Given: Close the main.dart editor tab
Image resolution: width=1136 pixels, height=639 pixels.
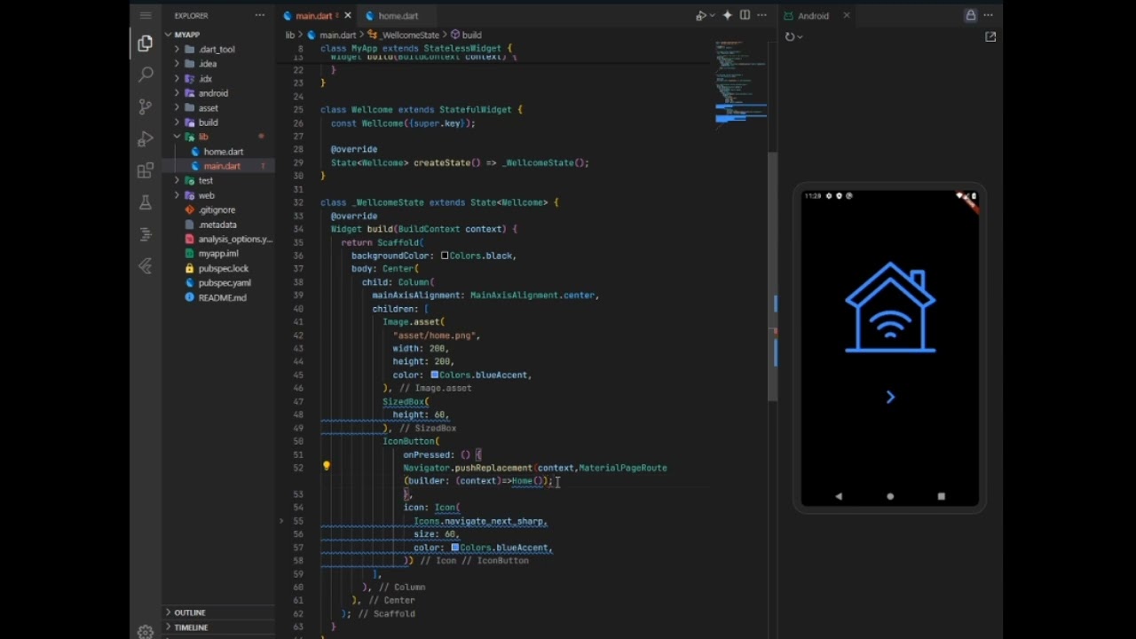Looking at the screenshot, I should pos(347,16).
